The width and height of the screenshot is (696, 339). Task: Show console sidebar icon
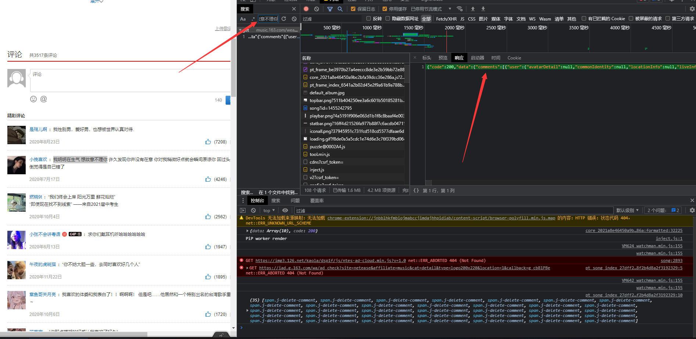tap(243, 210)
